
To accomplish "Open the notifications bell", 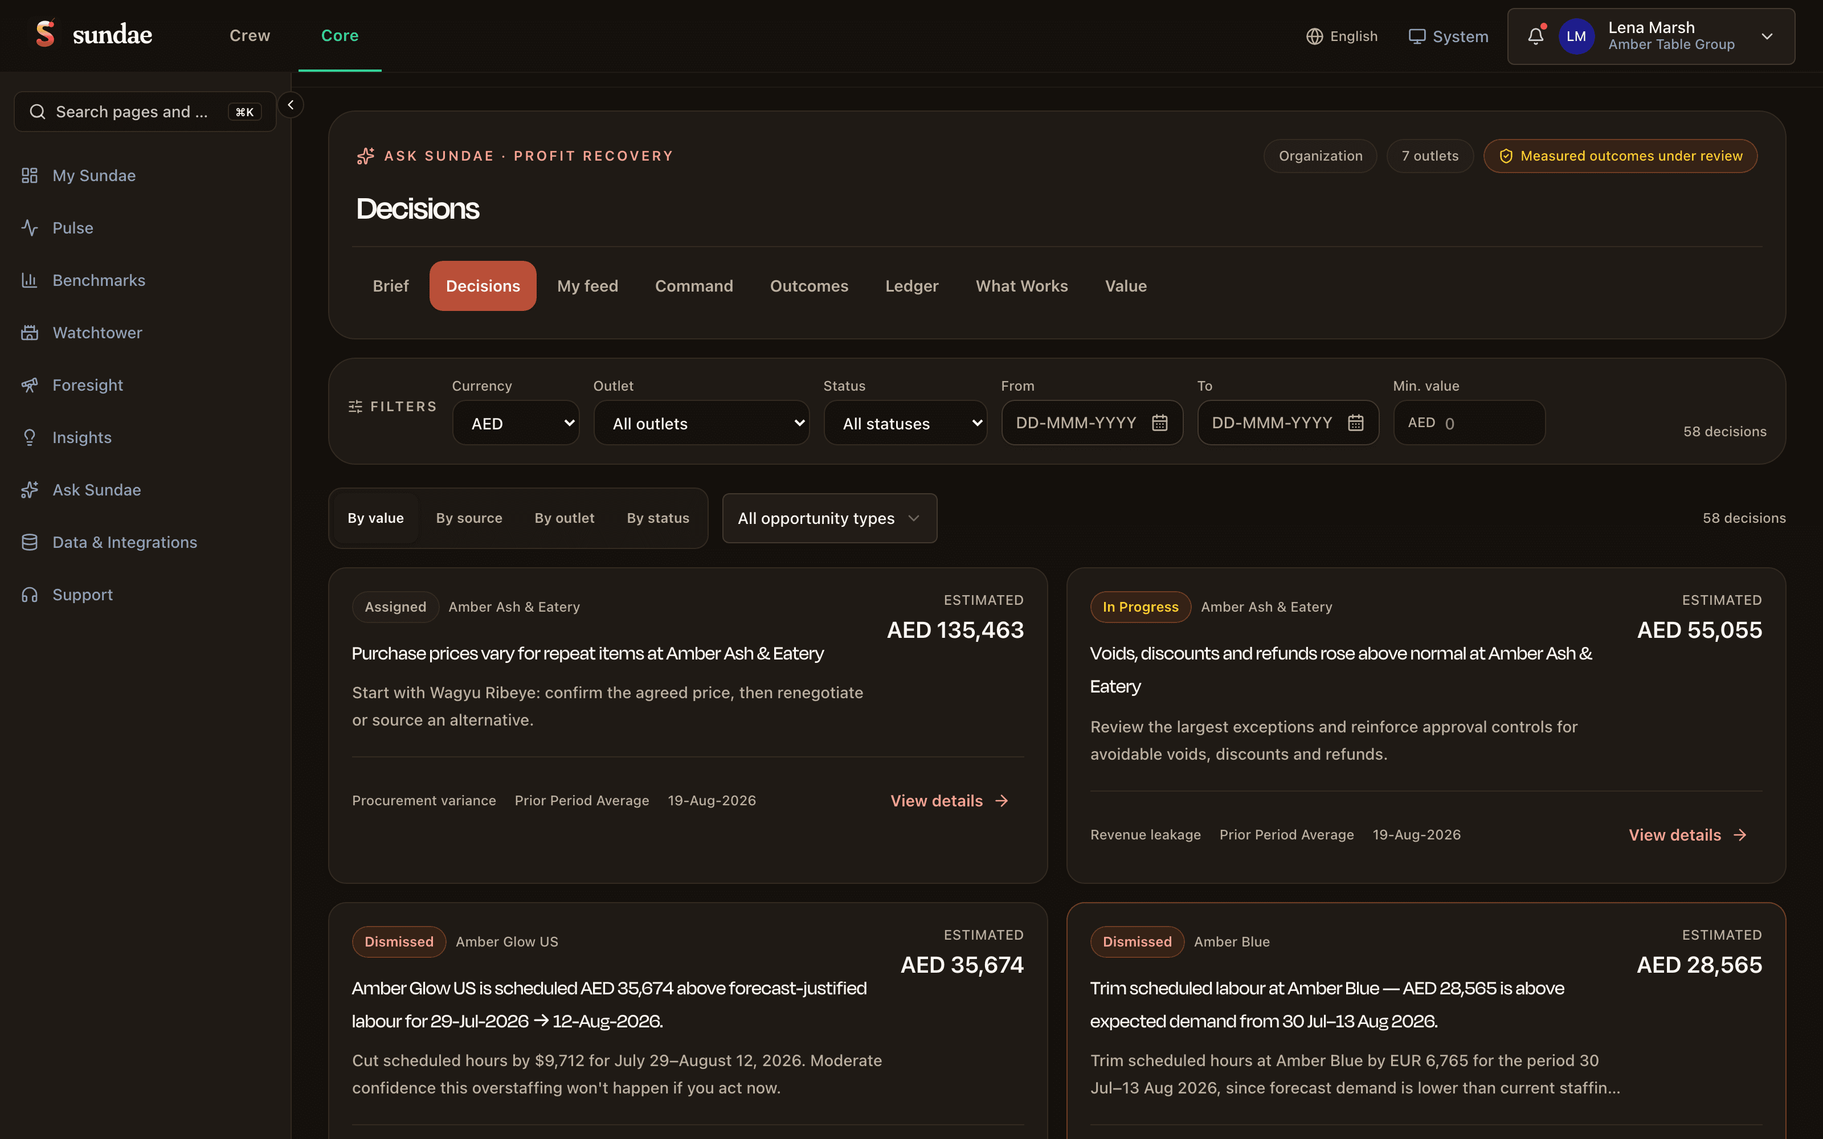I will tap(1535, 36).
